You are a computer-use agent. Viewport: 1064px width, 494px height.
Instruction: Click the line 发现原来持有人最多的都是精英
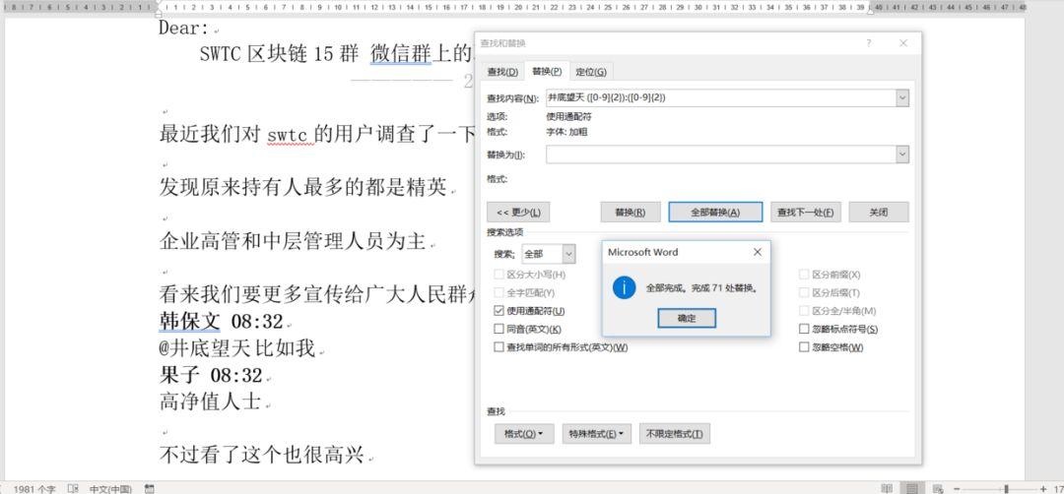302,187
